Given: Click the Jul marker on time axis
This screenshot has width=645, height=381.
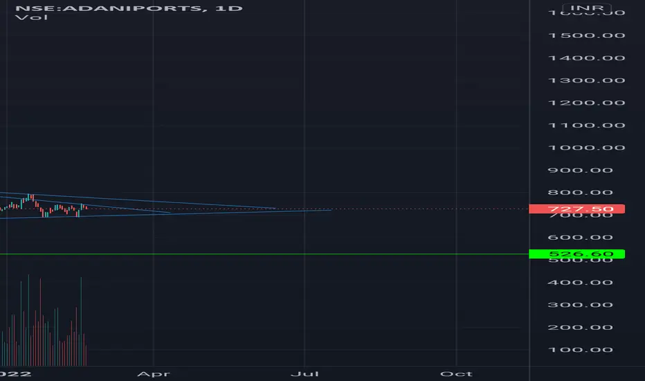Looking at the screenshot, I should (305, 373).
